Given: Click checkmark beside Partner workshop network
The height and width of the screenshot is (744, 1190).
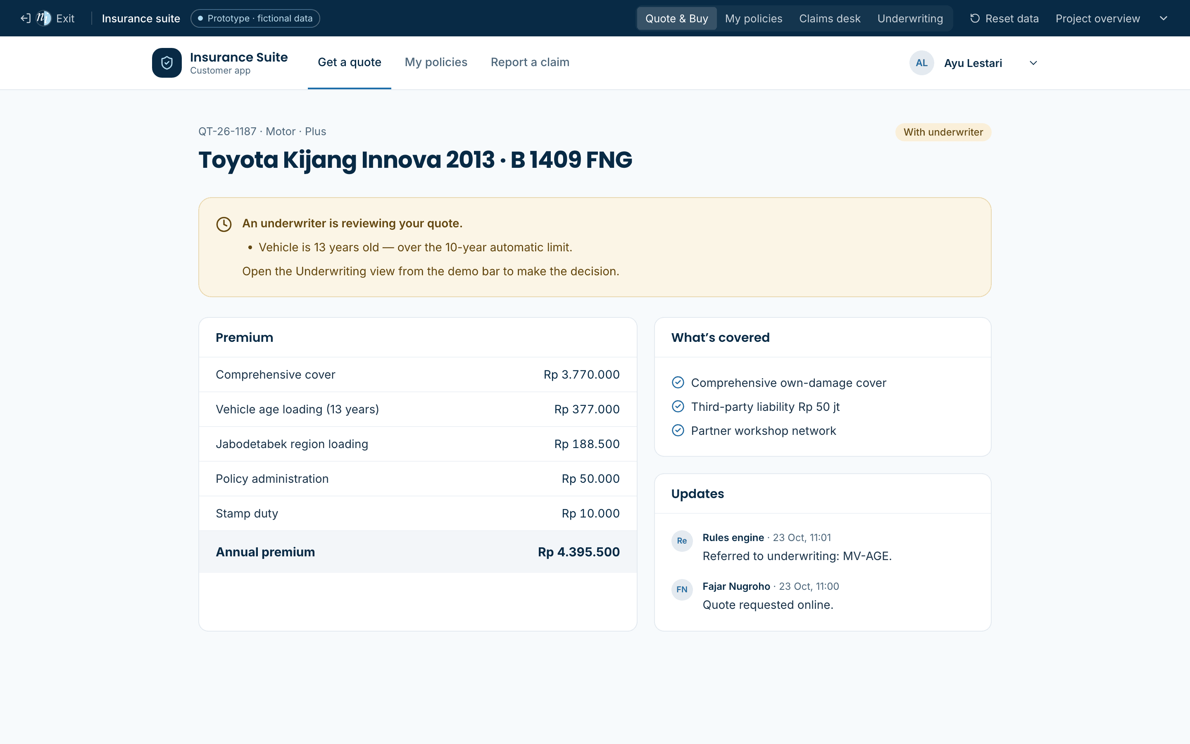Looking at the screenshot, I should pos(678,431).
